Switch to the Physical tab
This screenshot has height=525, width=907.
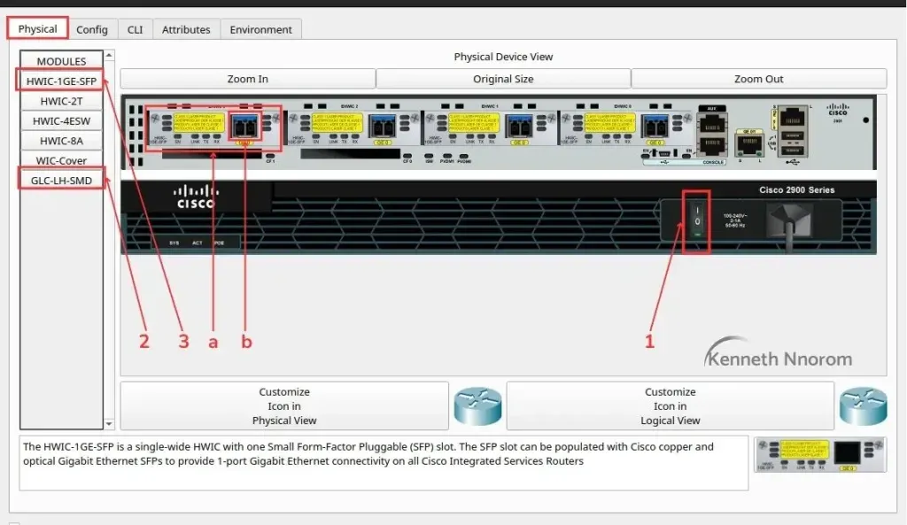tap(37, 28)
